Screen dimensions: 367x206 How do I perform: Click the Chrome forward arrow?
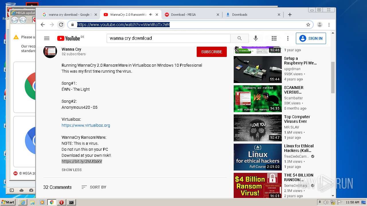(x=52, y=25)
